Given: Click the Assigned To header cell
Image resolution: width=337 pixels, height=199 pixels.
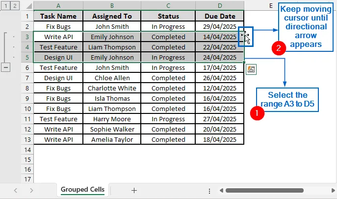Looking at the screenshot, I should tap(112, 16).
